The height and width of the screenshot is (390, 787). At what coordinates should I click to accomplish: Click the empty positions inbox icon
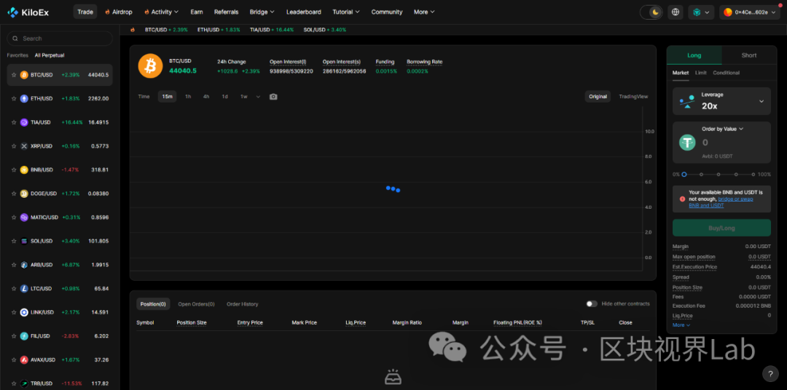tap(393, 376)
